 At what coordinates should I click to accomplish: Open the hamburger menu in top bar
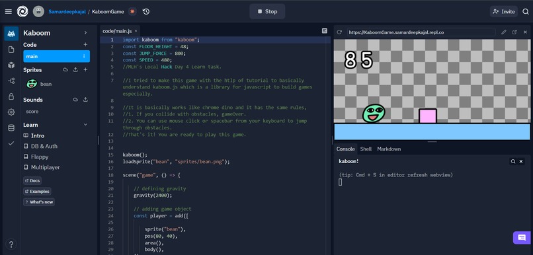[x=9, y=11]
